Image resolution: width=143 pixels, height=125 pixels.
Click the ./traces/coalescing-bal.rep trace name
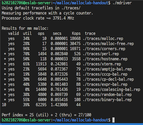pos(111,89)
